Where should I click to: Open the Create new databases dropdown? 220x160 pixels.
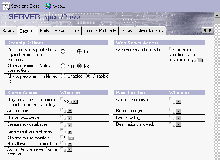70,125
